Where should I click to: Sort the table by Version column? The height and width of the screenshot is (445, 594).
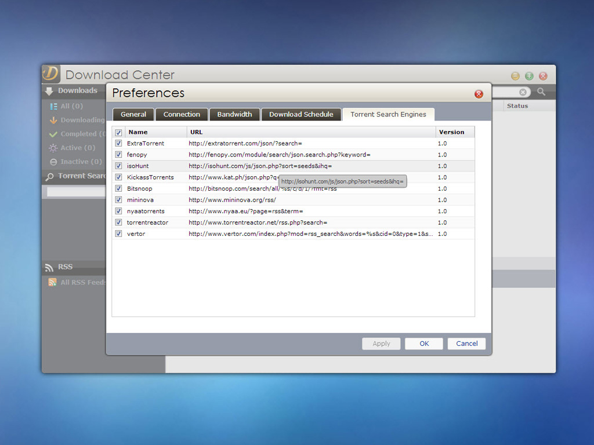(455, 132)
